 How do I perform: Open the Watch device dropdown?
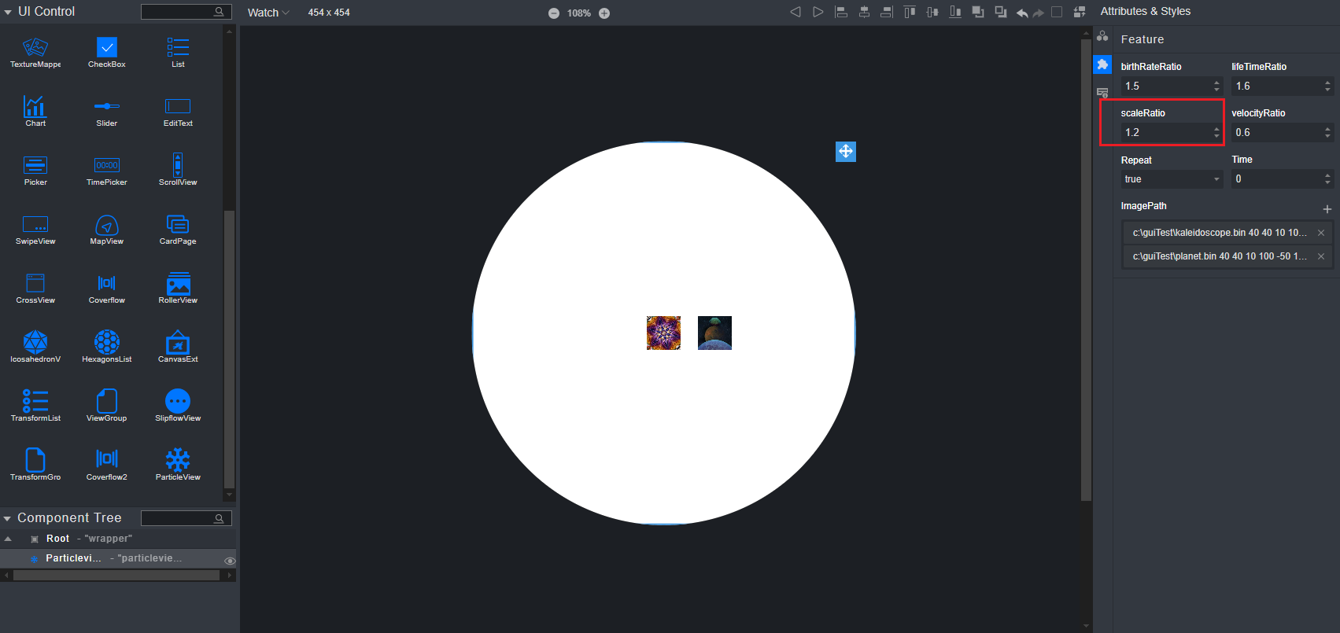point(268,13)
